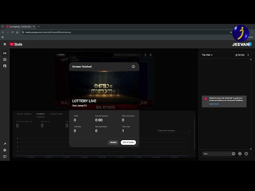Select the Webcam camera icon in sidebar
Screen dimensions: 255x191
coord(5,59)
